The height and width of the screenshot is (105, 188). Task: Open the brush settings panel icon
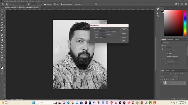pos(158,13)
